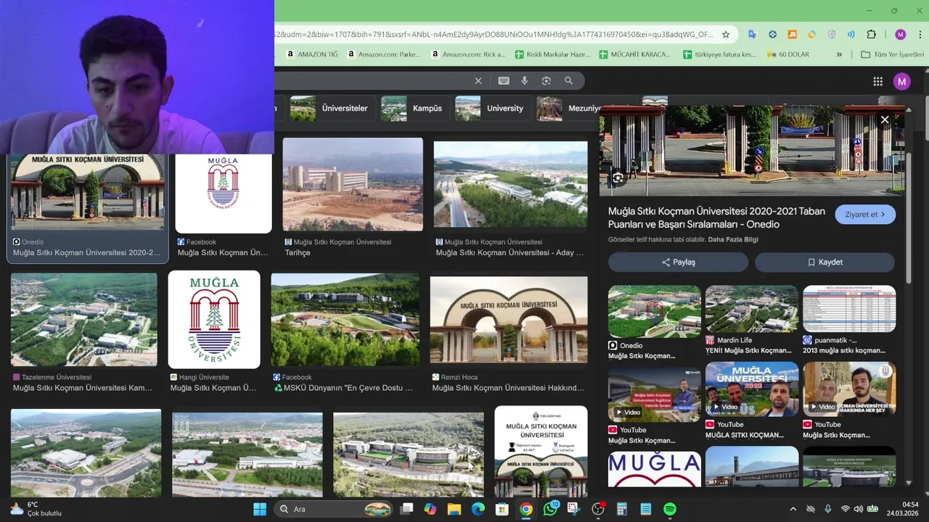Show more bookmarks with the chevron
The image size is (929, 522).
click(839, 54)
